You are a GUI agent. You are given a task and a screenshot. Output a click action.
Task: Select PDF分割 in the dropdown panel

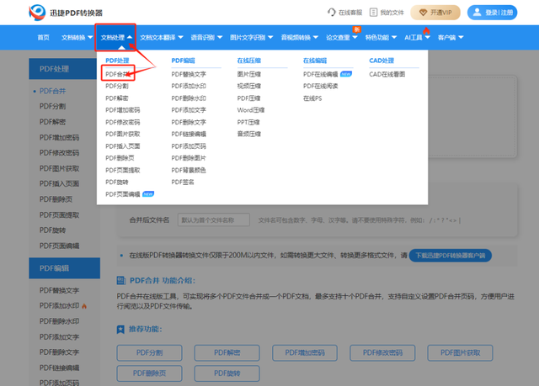coord(117,86)
